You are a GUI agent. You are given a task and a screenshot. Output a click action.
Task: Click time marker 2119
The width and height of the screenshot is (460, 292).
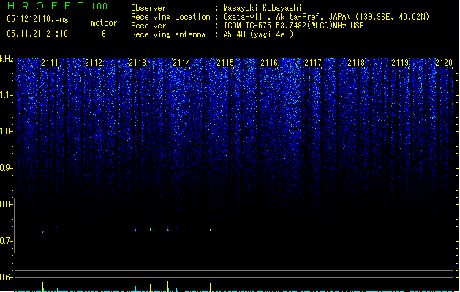tap(400, 62)
